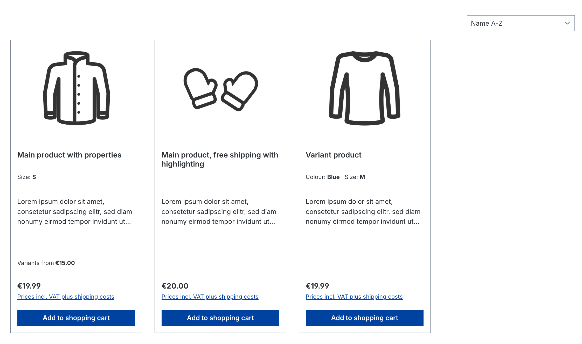Expand the chevron of the sorting dropdown
The image size is (582, 344).
pos(567,23)
